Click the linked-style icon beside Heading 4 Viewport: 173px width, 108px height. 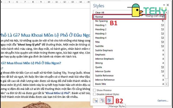coord(163,38)
